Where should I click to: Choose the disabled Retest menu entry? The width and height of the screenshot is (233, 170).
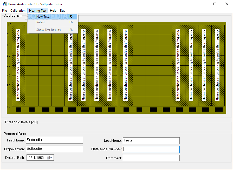(53, 22)
